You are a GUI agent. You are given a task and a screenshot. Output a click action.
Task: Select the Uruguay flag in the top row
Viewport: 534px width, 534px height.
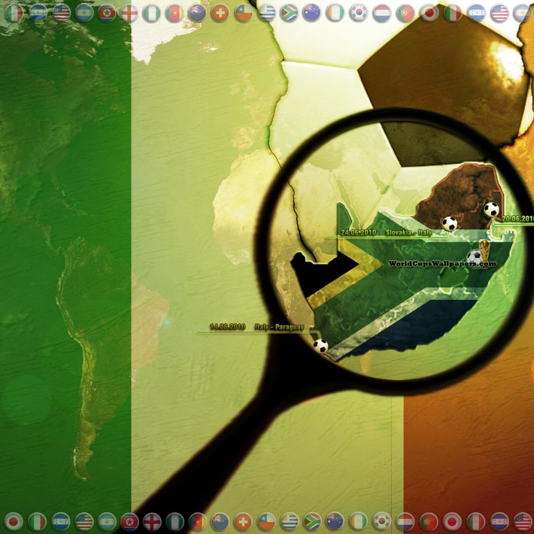coord(266,13)
